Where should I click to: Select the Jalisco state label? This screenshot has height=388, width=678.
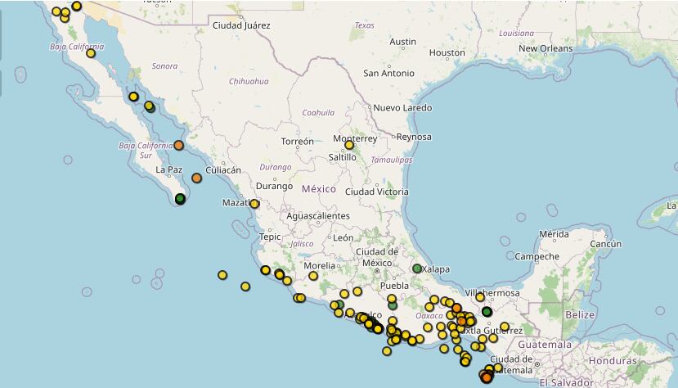pyautogui.click(x=302, y=244)
